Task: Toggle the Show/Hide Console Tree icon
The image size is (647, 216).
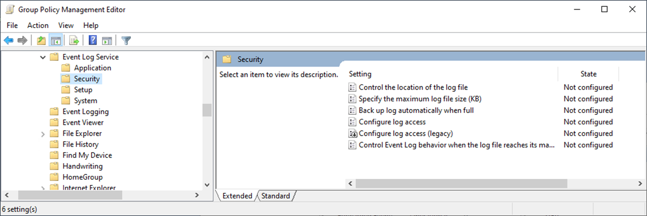Action: [55, 41]
